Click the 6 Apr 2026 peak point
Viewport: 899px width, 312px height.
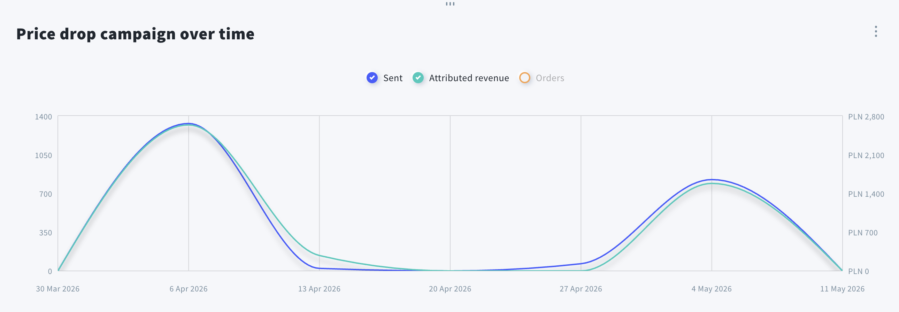[189, 123]
